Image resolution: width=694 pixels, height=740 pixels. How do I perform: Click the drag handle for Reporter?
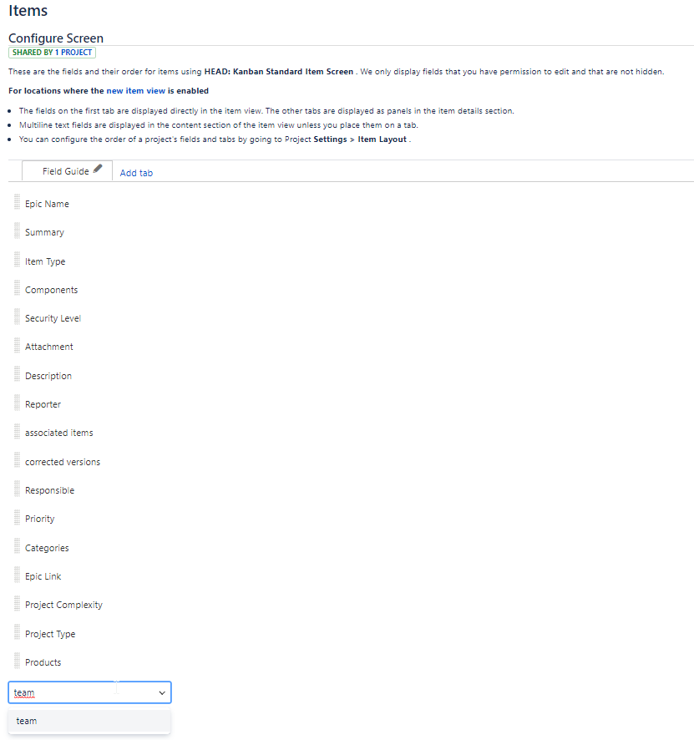[x=16, y=403]
